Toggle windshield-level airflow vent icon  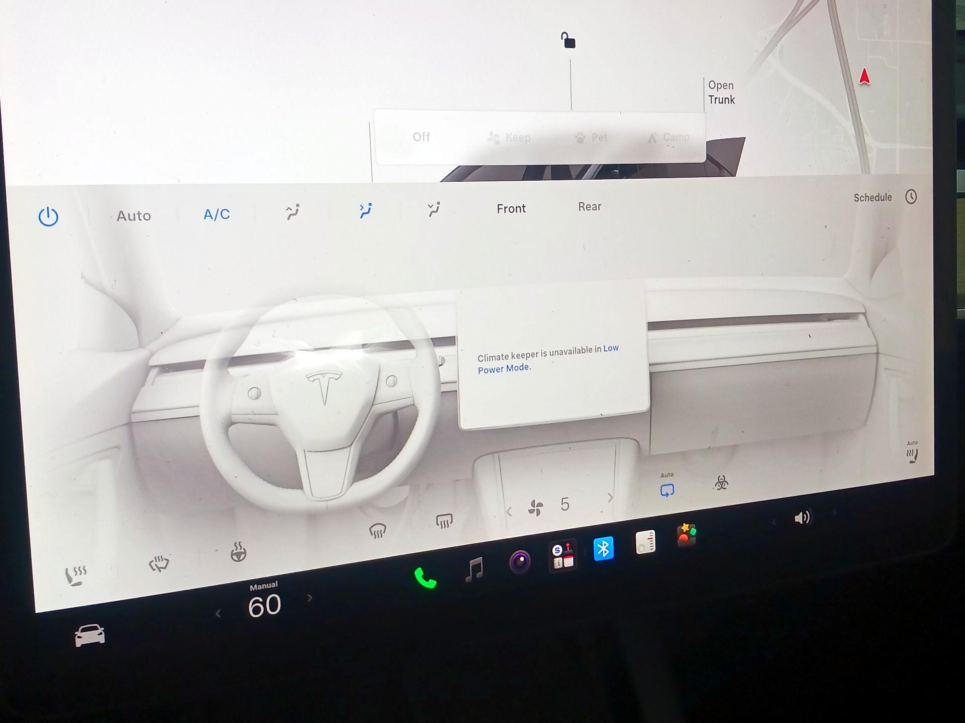pyautogui.click(x=293, y=211)
